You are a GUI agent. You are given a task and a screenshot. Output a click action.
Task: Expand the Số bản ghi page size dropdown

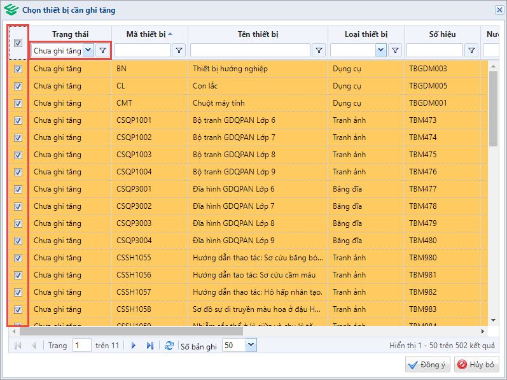pyautogui.click(x=250, y=345)
